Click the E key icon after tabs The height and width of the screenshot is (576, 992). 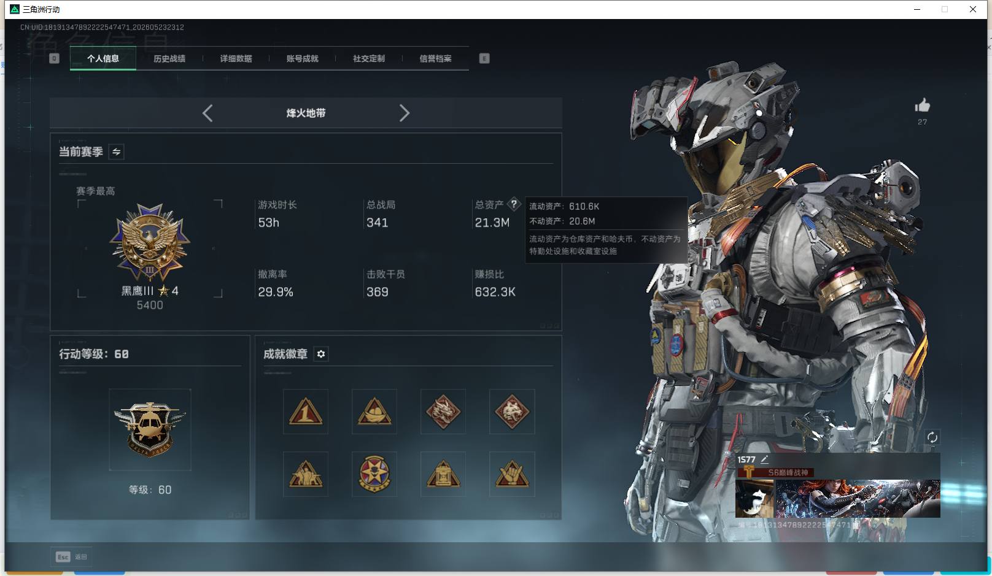484,58
